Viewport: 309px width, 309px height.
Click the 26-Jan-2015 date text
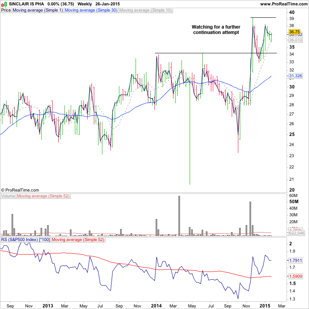tap(107, 4)
